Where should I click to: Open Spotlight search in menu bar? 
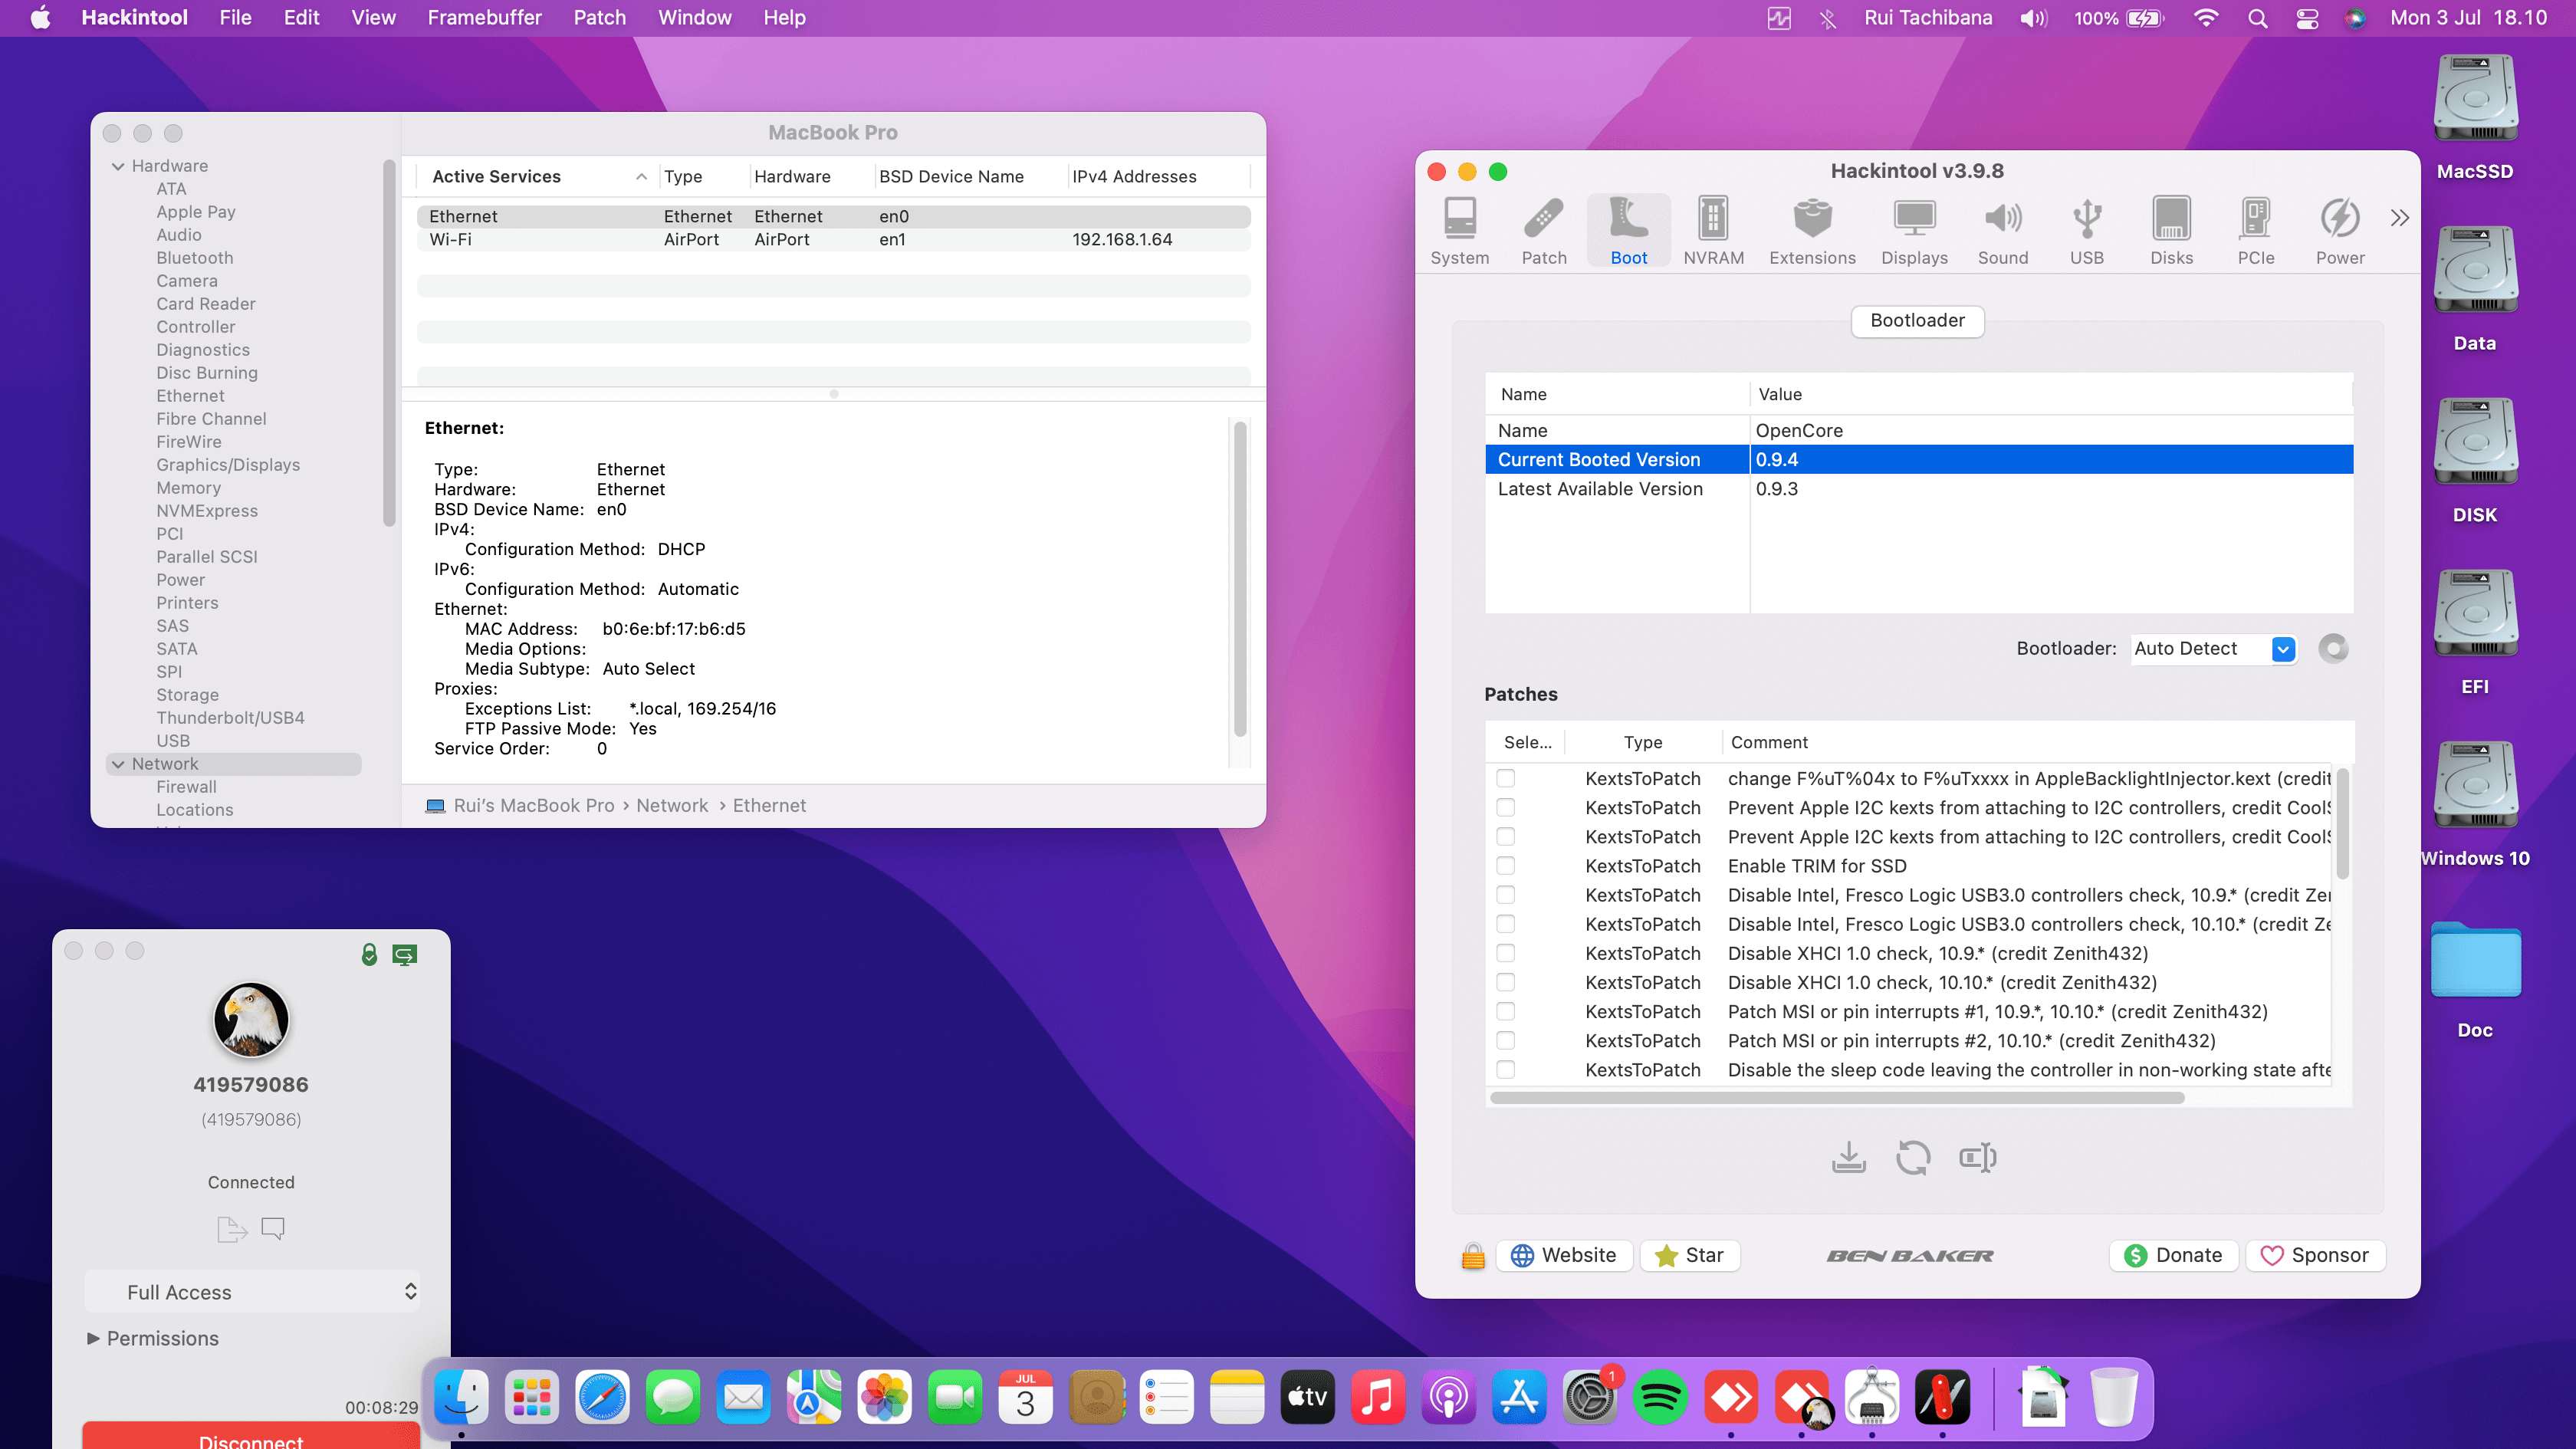[2257, 18]
